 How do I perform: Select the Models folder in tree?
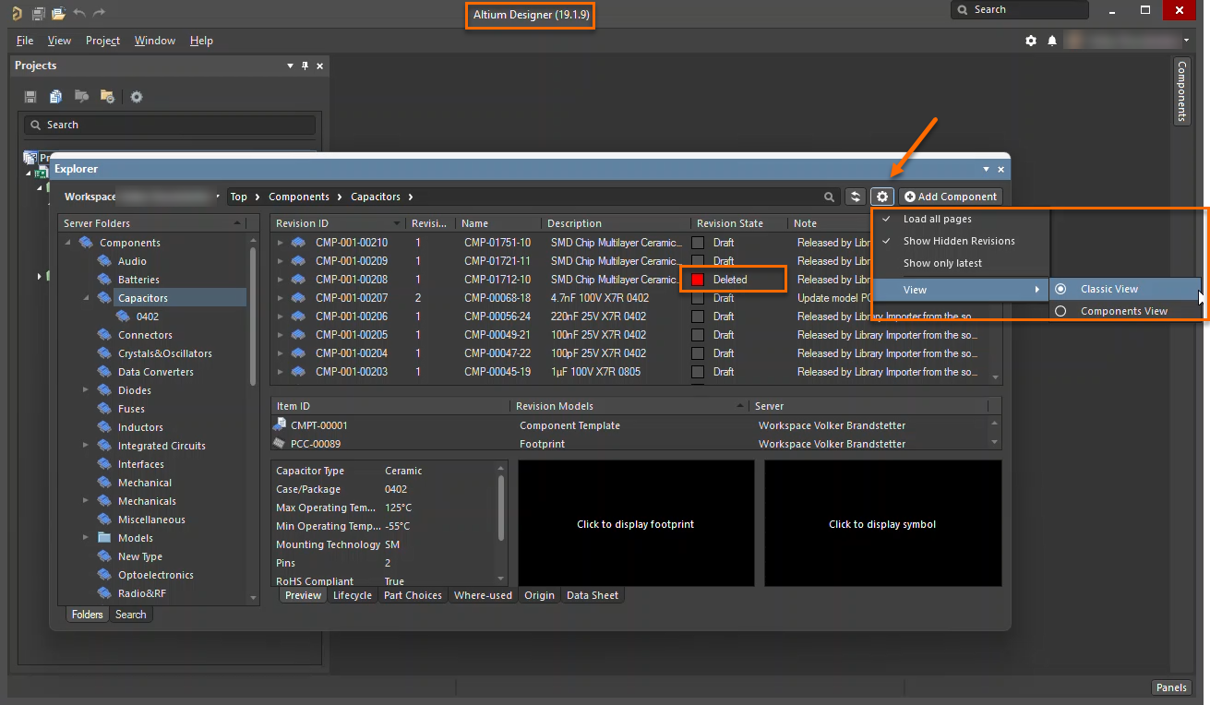coord(135,538)
